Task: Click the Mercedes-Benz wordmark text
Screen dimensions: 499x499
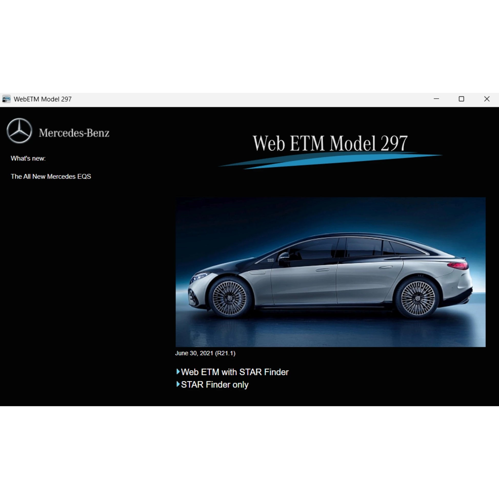Action: coord(74,133)
